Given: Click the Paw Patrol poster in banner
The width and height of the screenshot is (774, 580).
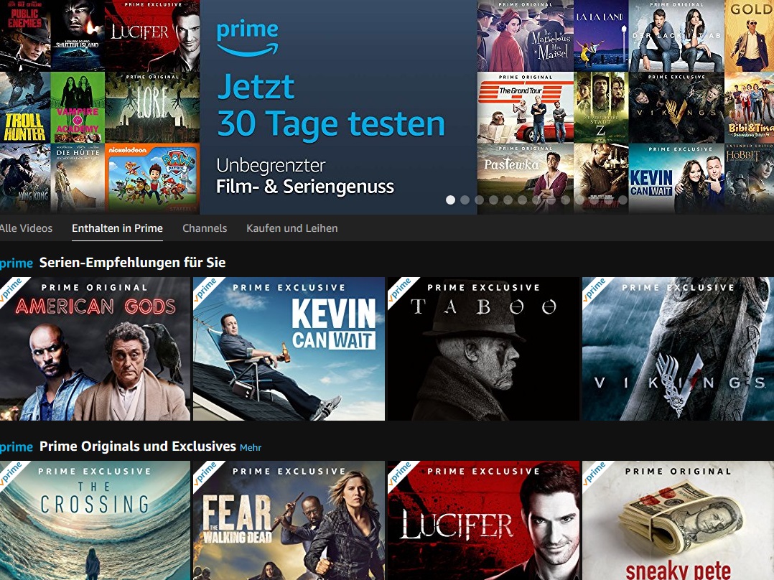Looking at the screenshot, I should pos(152,179).
